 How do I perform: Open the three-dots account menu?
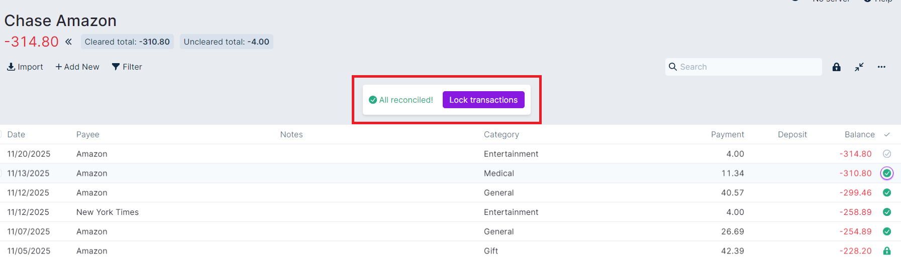881,67
